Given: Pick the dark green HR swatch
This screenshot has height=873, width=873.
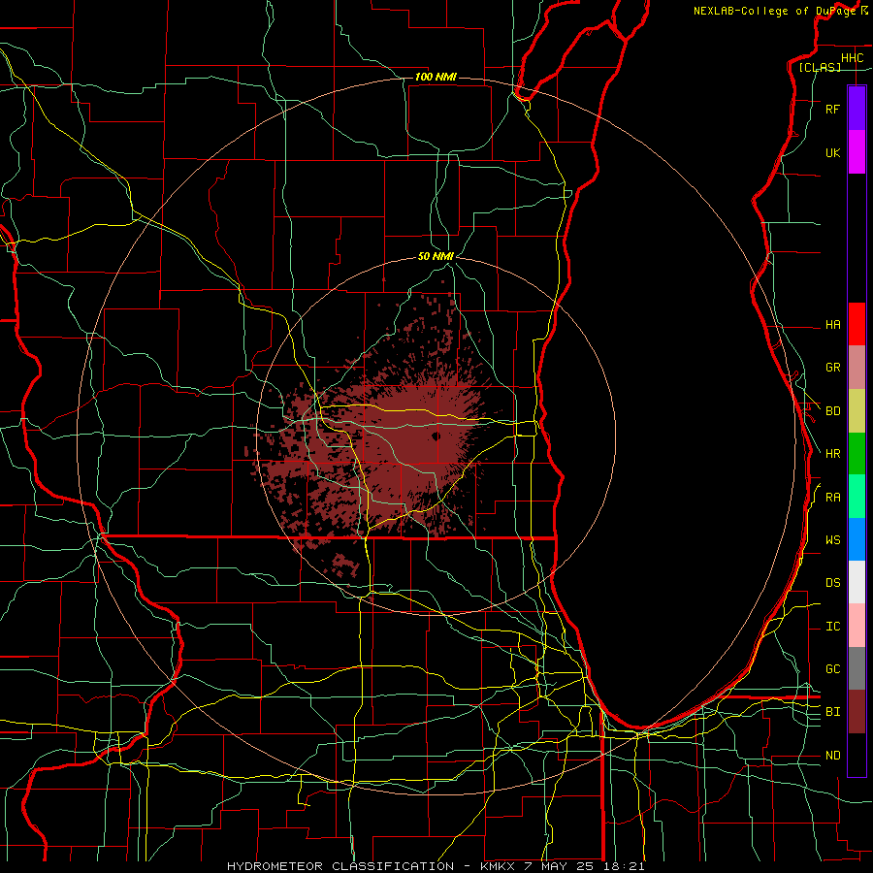Looking at the screenshot, I should 857,454.
